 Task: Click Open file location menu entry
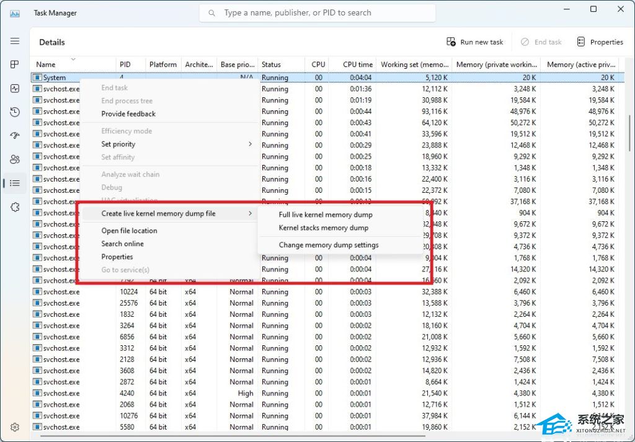click(129, 231)
